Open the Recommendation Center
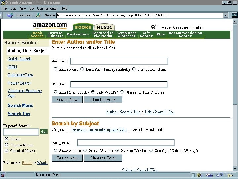This screenshot has height=179, width=238. click(185, 34)
